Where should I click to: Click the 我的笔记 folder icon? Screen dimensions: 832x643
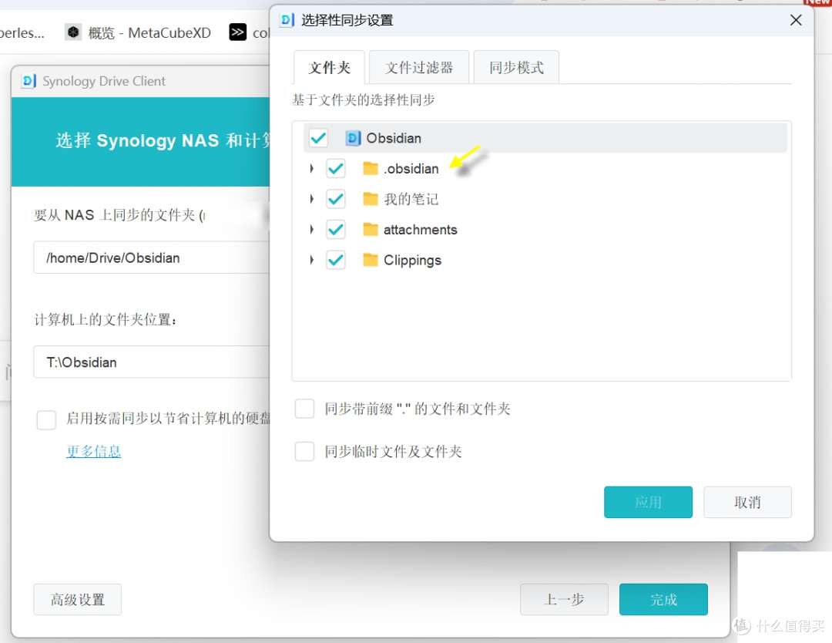[371, 199]
